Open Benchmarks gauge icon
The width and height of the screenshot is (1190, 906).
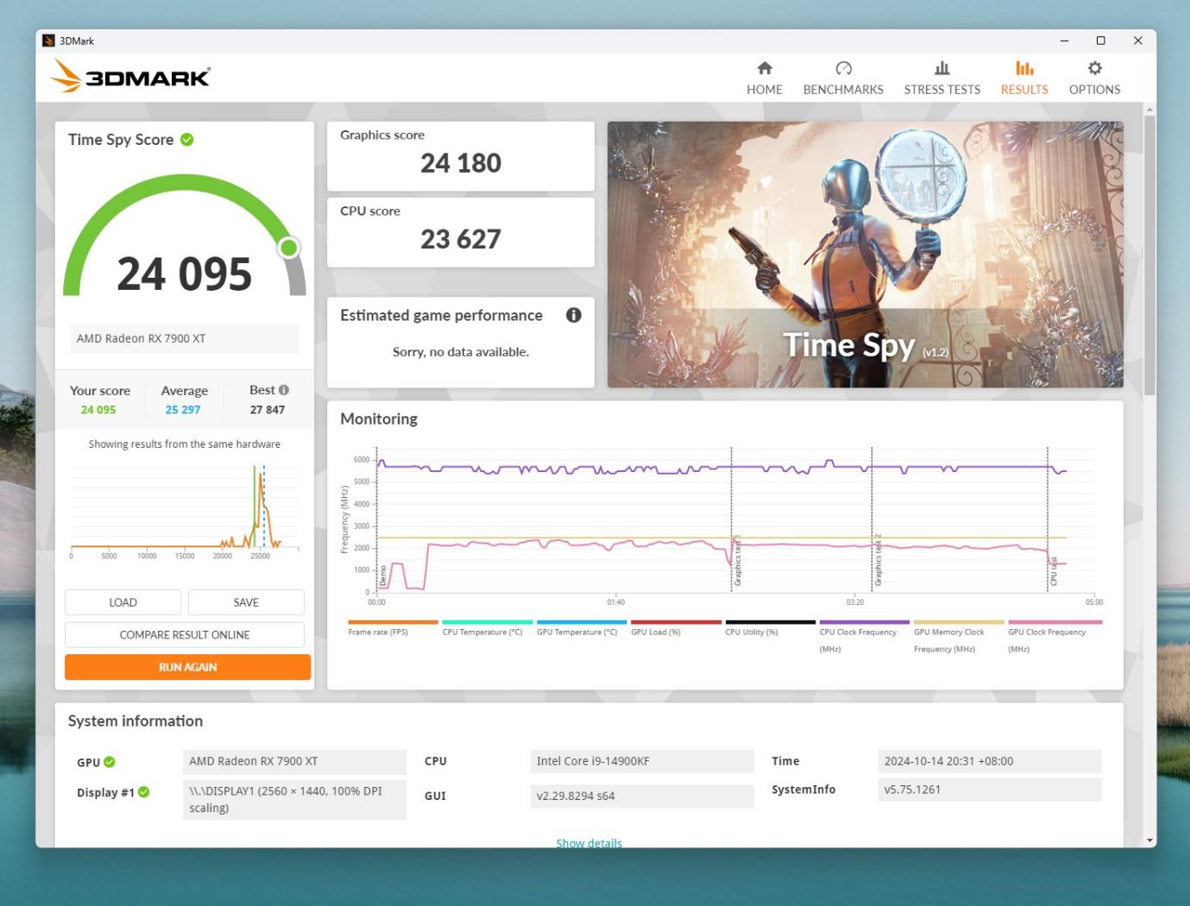point(843,69)
